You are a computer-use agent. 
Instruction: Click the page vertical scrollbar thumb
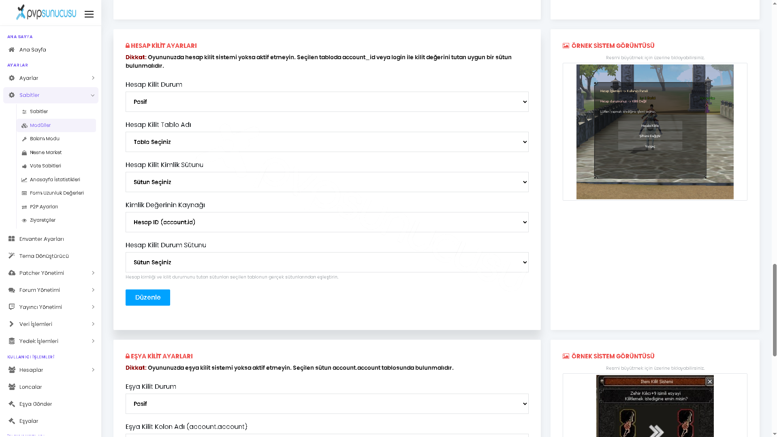click(775, 310)
